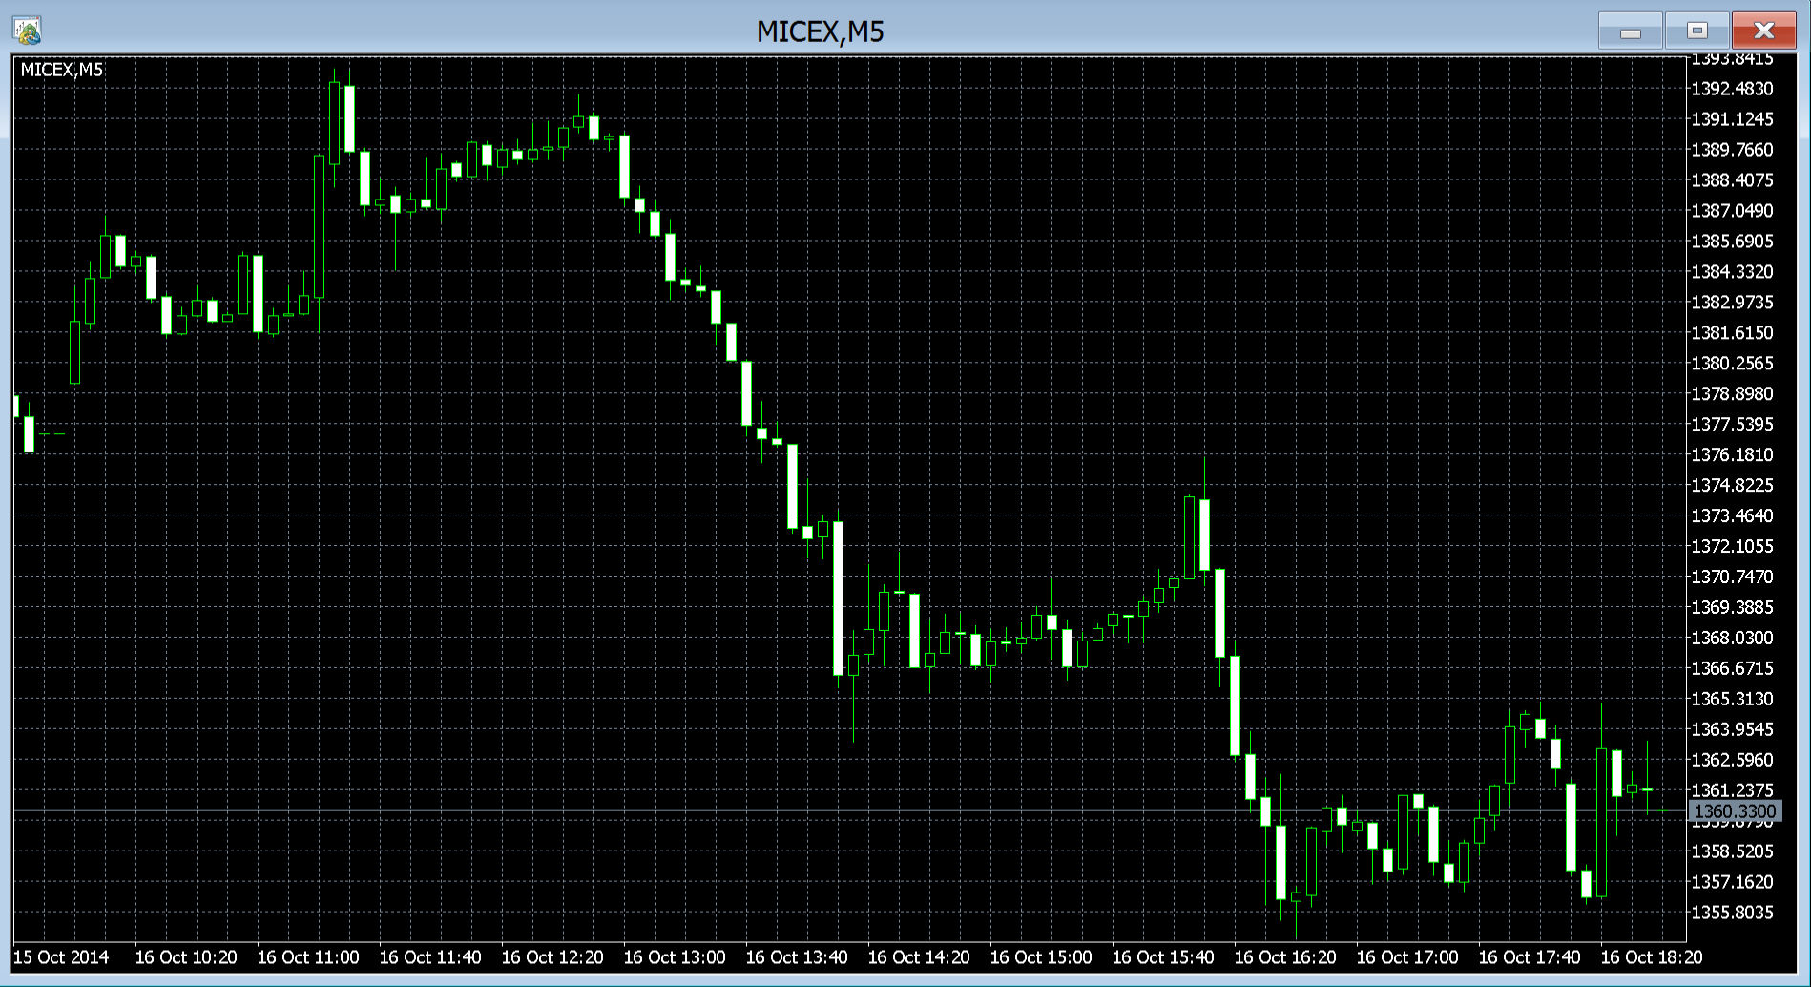Select the 16 Oct 10:20 time label
This screenshot has width=1811, height=987.
(186, 957)
